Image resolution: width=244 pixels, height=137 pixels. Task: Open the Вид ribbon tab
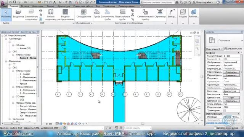point(98,6)
